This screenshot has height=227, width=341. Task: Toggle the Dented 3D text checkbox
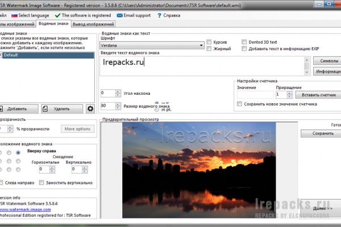[244, 42]
